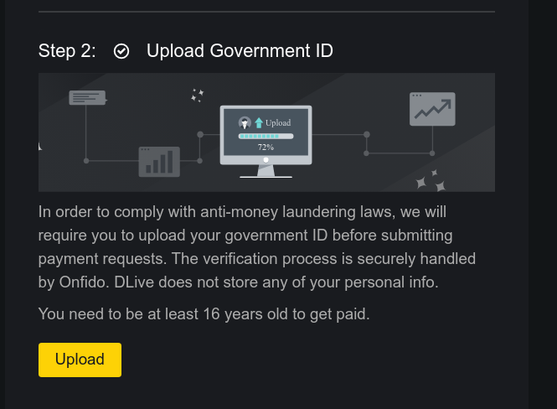Click the 72% upload progress bar

click(x=266, y=136)
